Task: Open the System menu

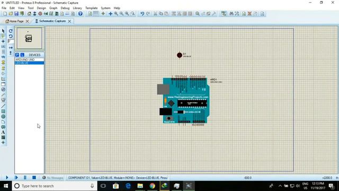Action: pyautogui.click(x=105, y=8)
